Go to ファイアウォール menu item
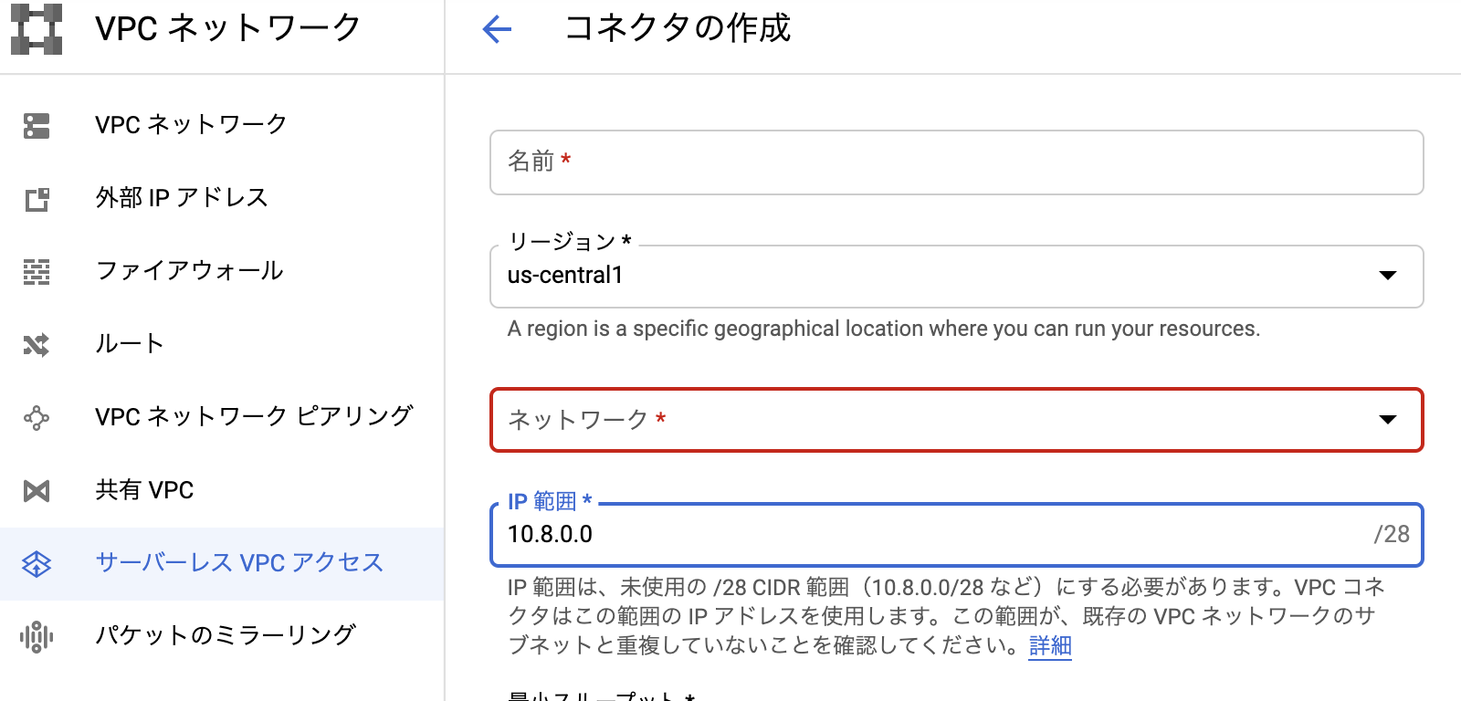This screenshot has width=1461, height=701. 190,271
